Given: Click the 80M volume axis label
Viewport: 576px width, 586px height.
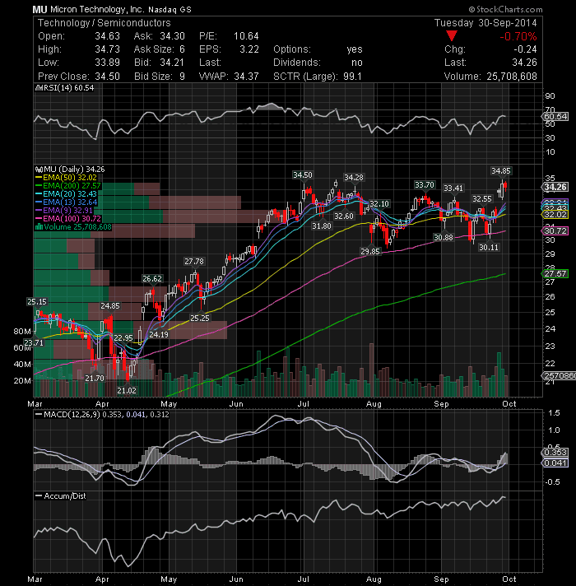Looking at the screenshot, I should tap(21, 331).
